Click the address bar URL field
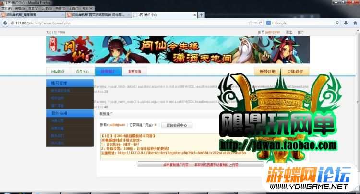Viewport: 360px width, 194px height. click(x=131, y=23)
